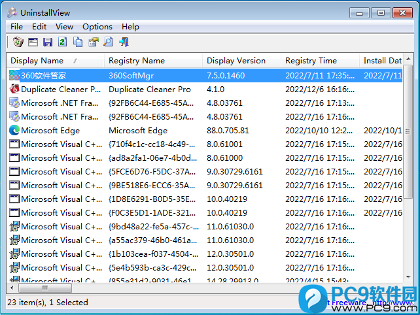Click the UninstallView title bar app icon

pos(12,12)
